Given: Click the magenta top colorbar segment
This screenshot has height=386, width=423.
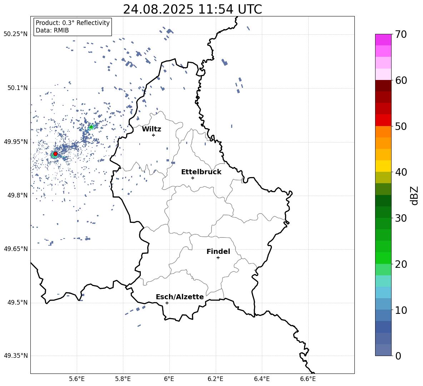Looking at the screenshot, I should pyautogui.click(x=383, y=40).
